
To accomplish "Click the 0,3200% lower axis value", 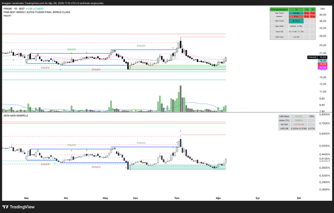I will 324,176.
